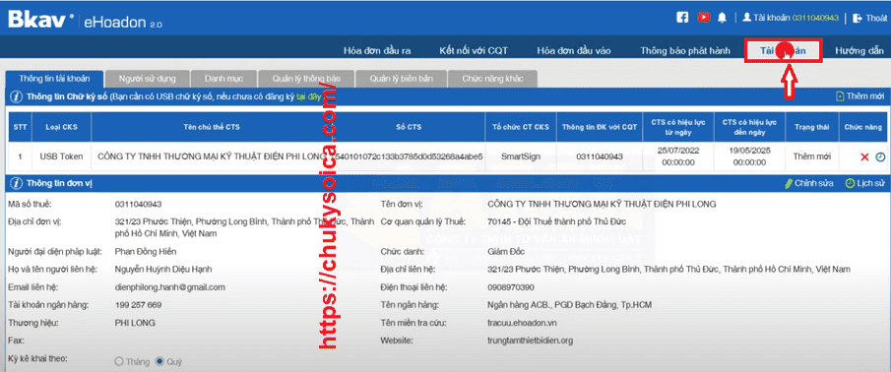Open the Hướng dẫn menu
The height and width of the screenshot is (372, 891).
tap(859, 50)
